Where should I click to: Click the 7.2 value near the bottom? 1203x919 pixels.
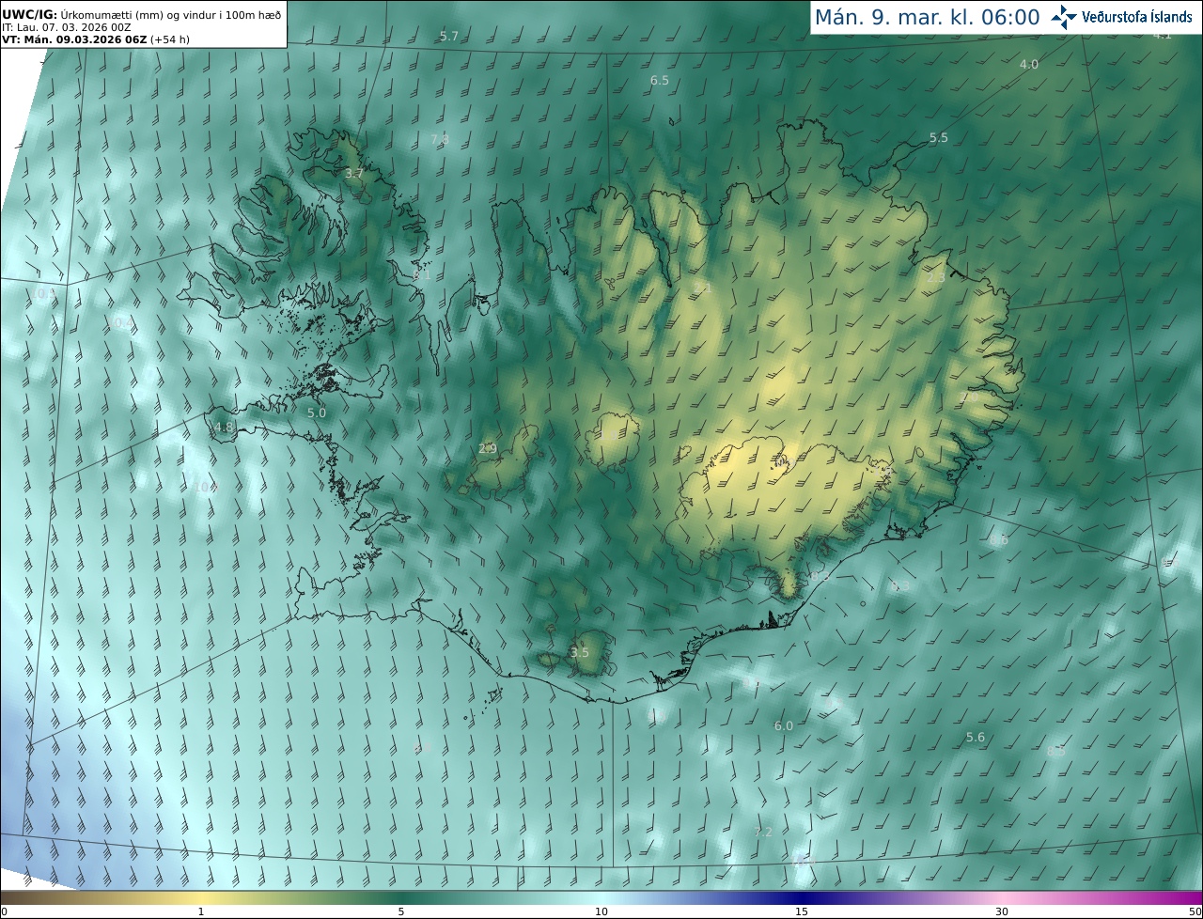pos(763,832)
